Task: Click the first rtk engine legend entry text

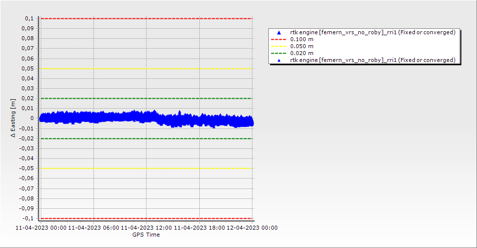Action: coord(373,32)
